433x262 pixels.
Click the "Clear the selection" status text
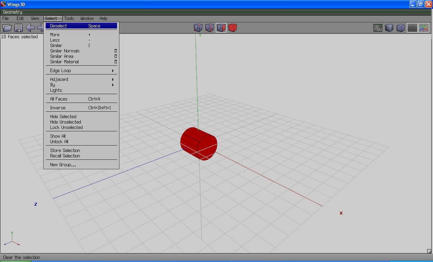click(x=22, y=257)
